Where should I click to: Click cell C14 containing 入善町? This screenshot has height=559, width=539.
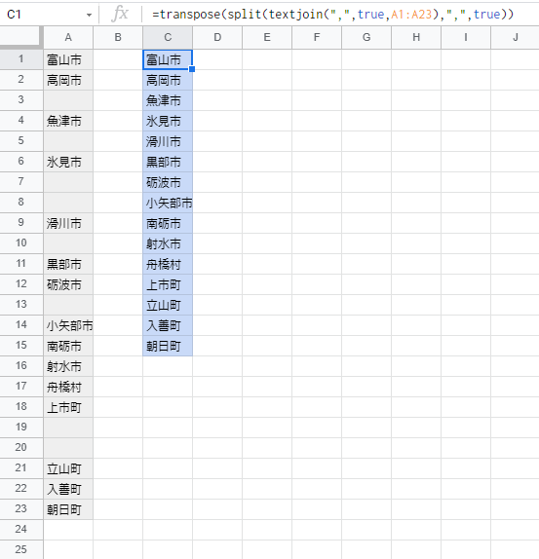pyautogui.click(x=168, y=325)
